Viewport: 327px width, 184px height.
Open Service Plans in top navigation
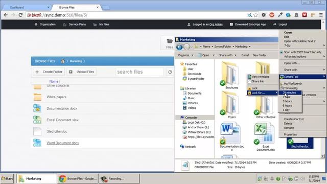(x=75, y=25)
